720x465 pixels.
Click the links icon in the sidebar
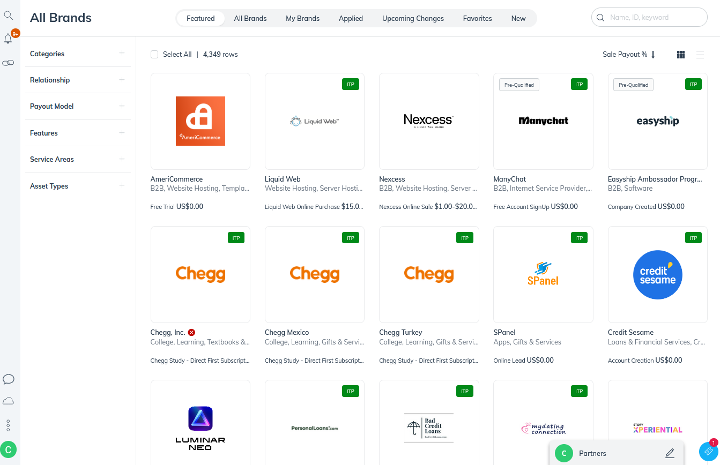(9, 63)
